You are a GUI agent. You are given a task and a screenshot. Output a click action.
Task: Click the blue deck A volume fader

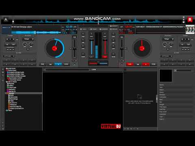[x=91, y=47]
